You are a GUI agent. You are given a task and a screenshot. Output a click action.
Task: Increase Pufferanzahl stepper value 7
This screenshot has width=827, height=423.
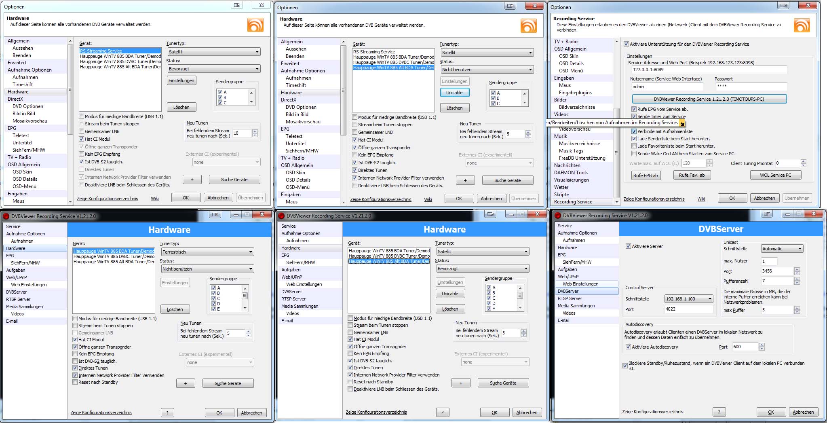click(x=797, y=279)
